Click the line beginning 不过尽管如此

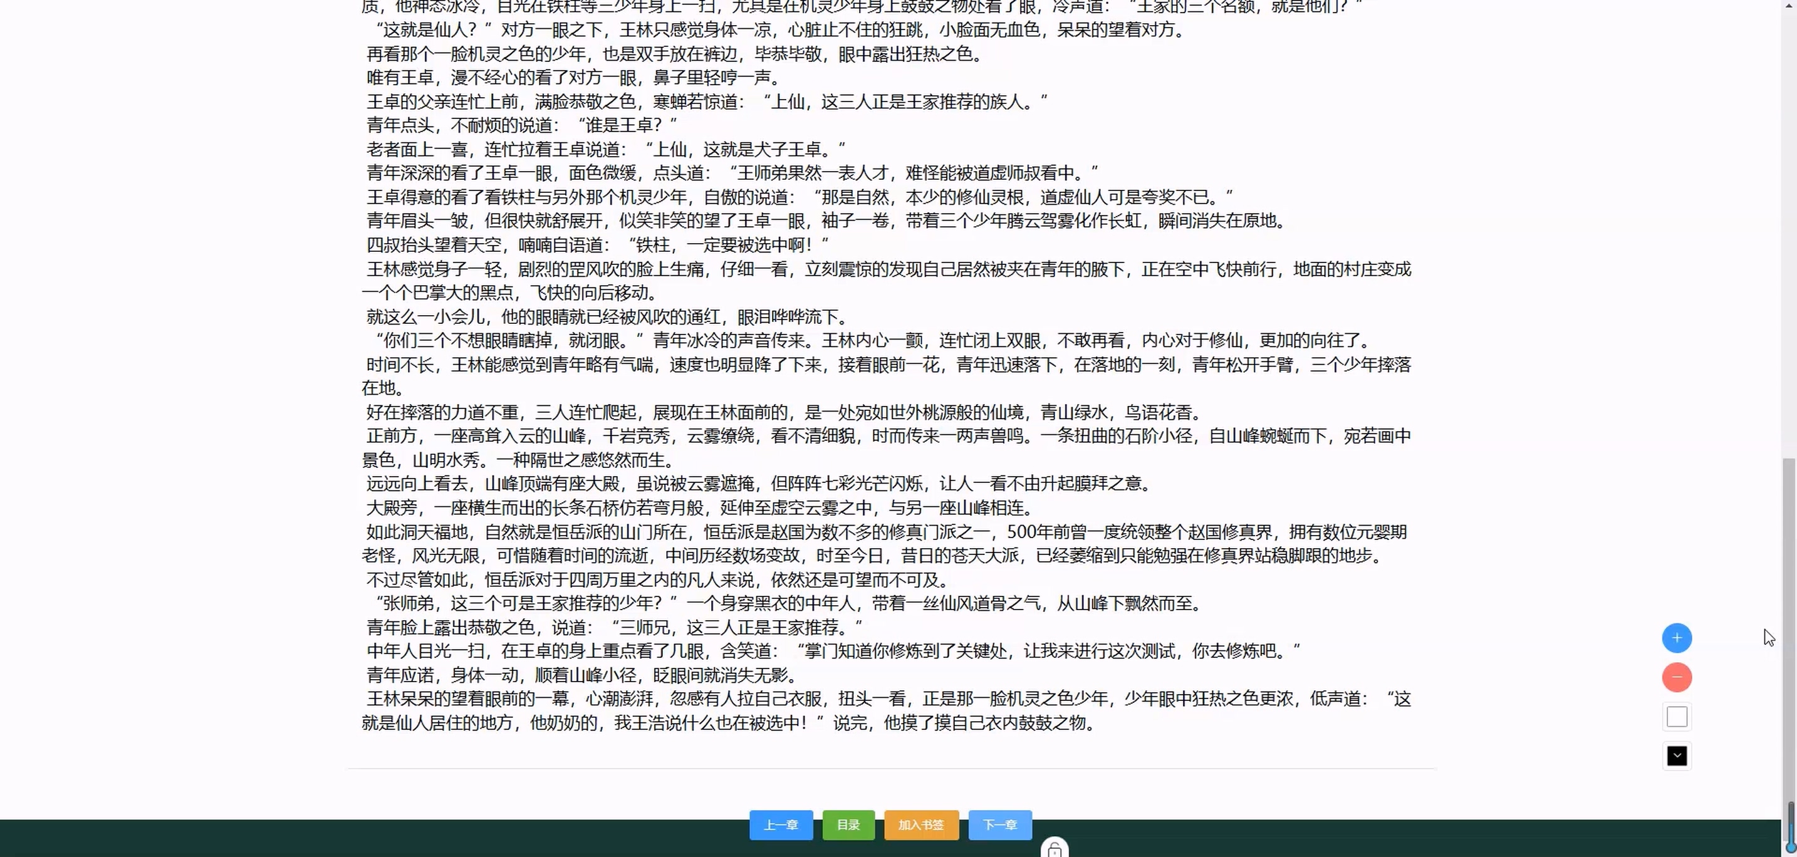657,580
